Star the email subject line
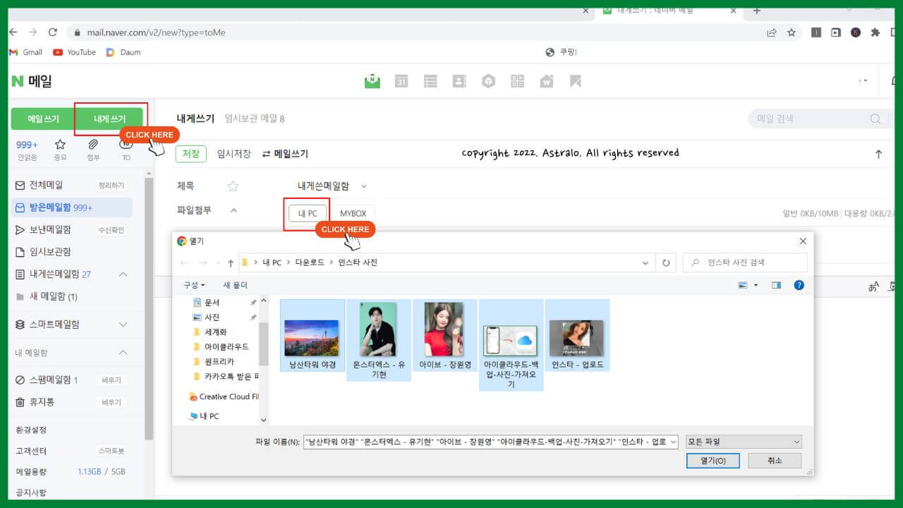Viewport: 903px width, 508px height. click(x=233, y=186)
